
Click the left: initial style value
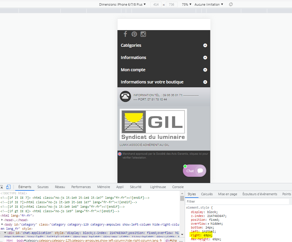[208, 231]
